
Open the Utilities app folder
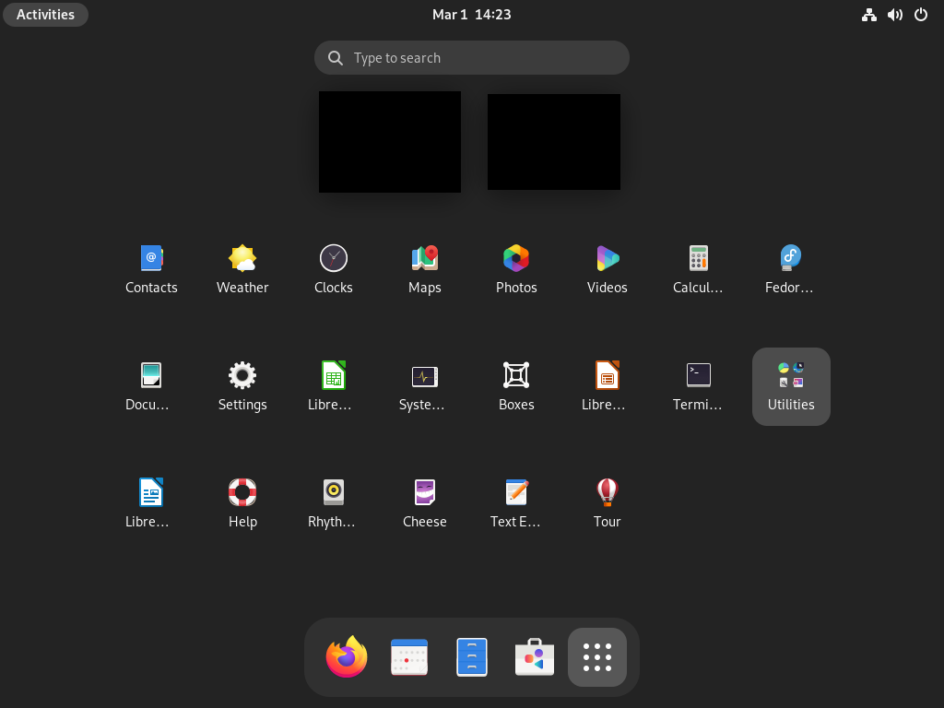pyautogui.click(x=791, y=386)
